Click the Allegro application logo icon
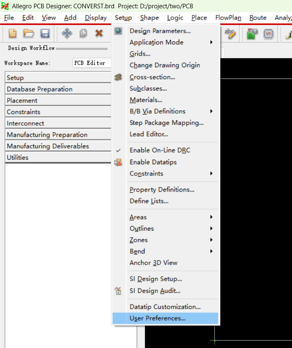The image size is (292, 348). (x=5, y=6)
